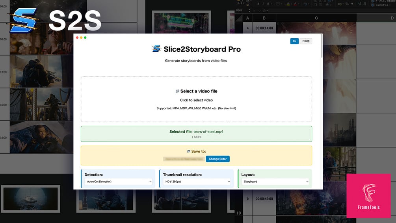Click the app window vertical scrollbar
The image size is (396, 223).
[322, 46]
